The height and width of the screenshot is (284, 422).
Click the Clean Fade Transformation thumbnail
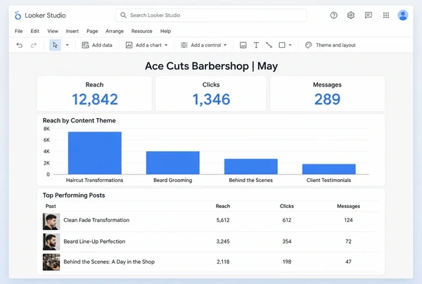pyautogui.click(x=51, y=221)
